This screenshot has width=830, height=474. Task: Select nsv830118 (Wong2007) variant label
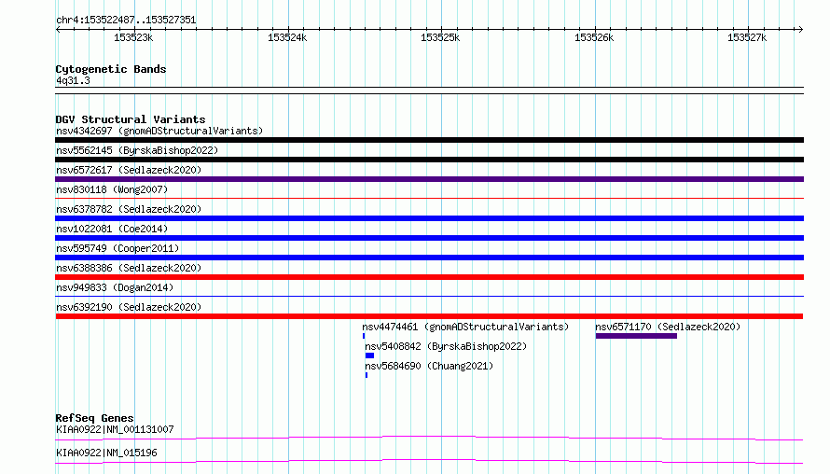pyautogui.click(x=112, y=189)
